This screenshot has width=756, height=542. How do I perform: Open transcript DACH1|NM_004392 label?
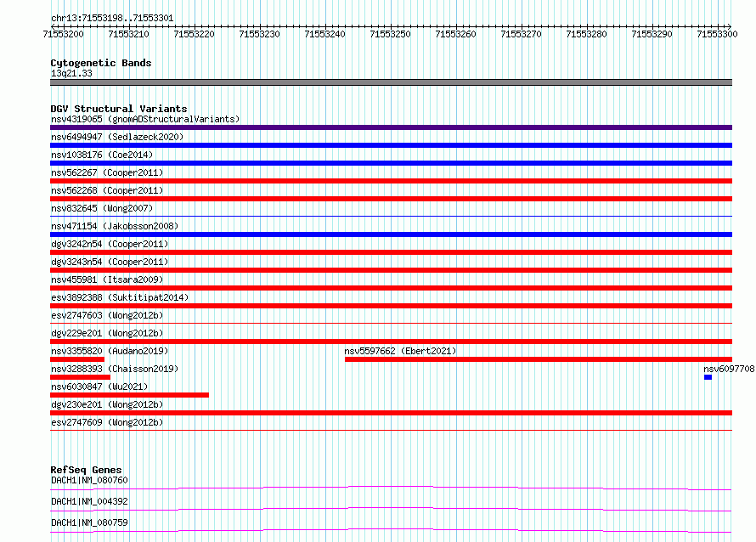pos(89,501)
